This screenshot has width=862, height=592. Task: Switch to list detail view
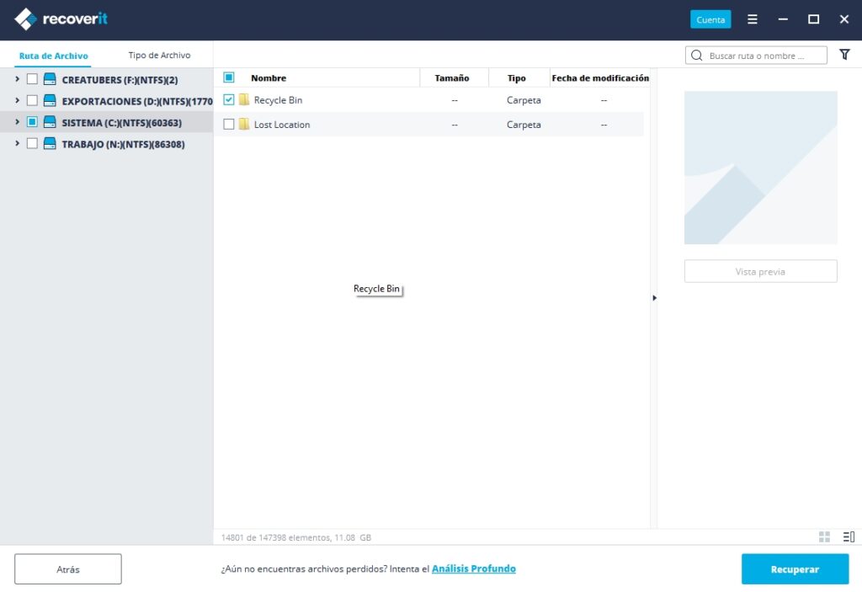848,537
